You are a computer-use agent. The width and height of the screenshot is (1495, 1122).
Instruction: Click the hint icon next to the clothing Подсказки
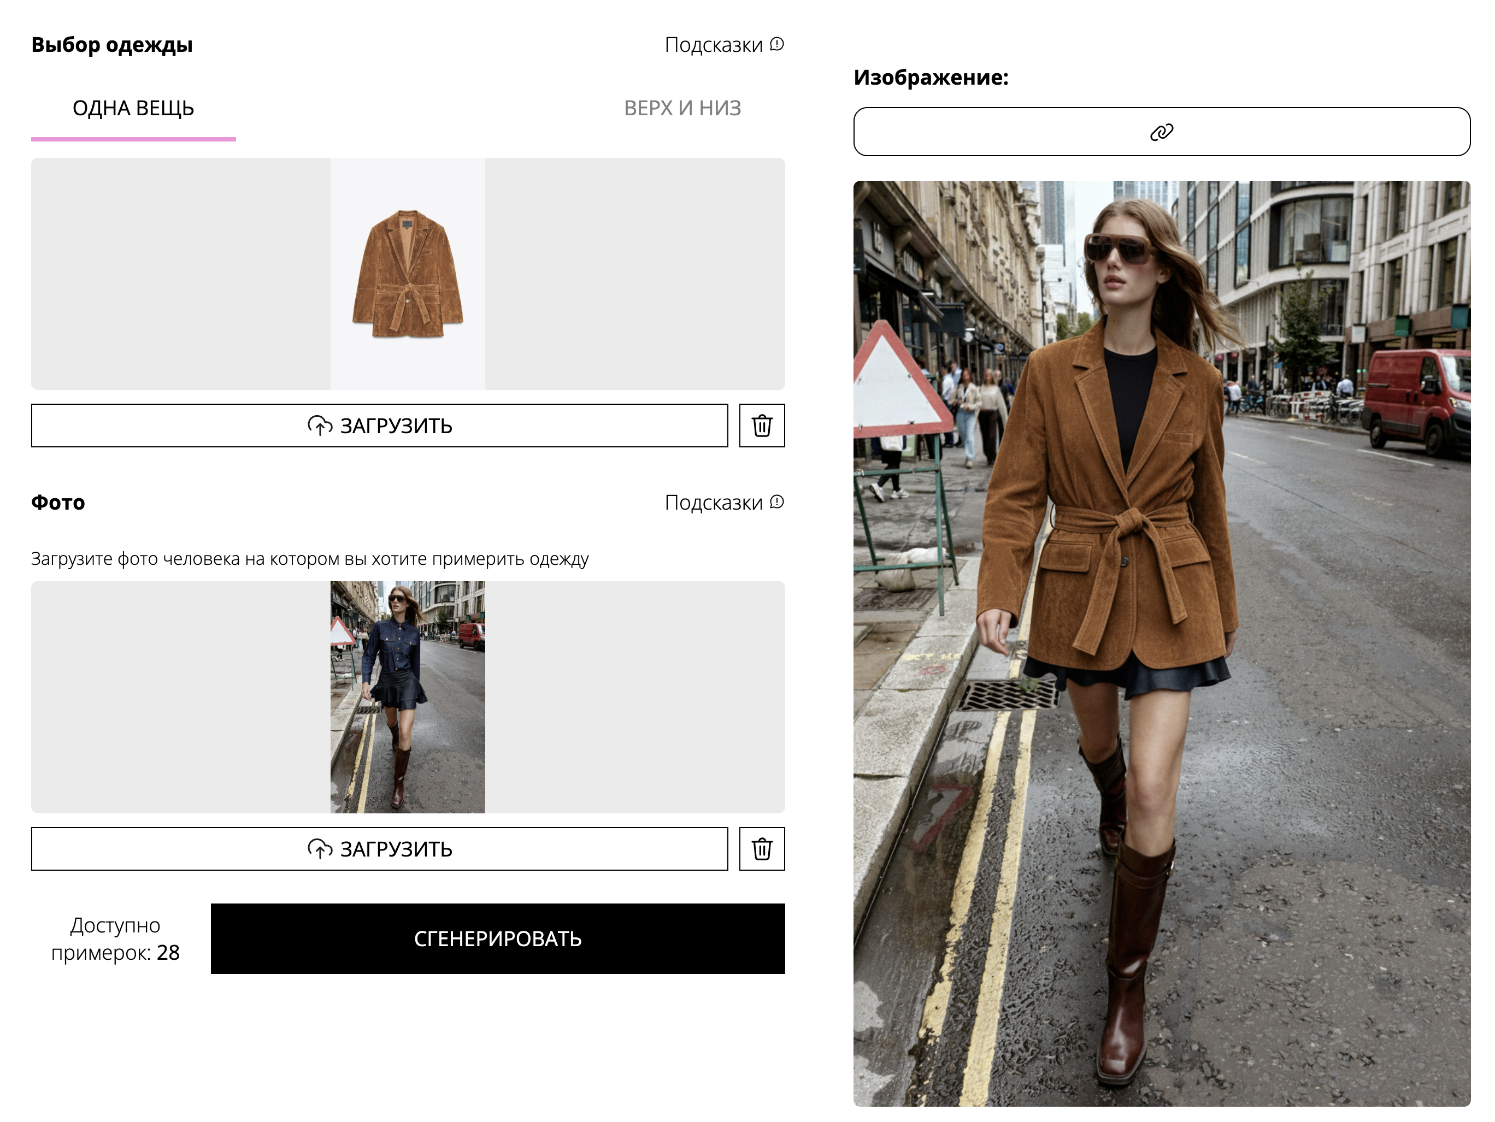(777, 45)
